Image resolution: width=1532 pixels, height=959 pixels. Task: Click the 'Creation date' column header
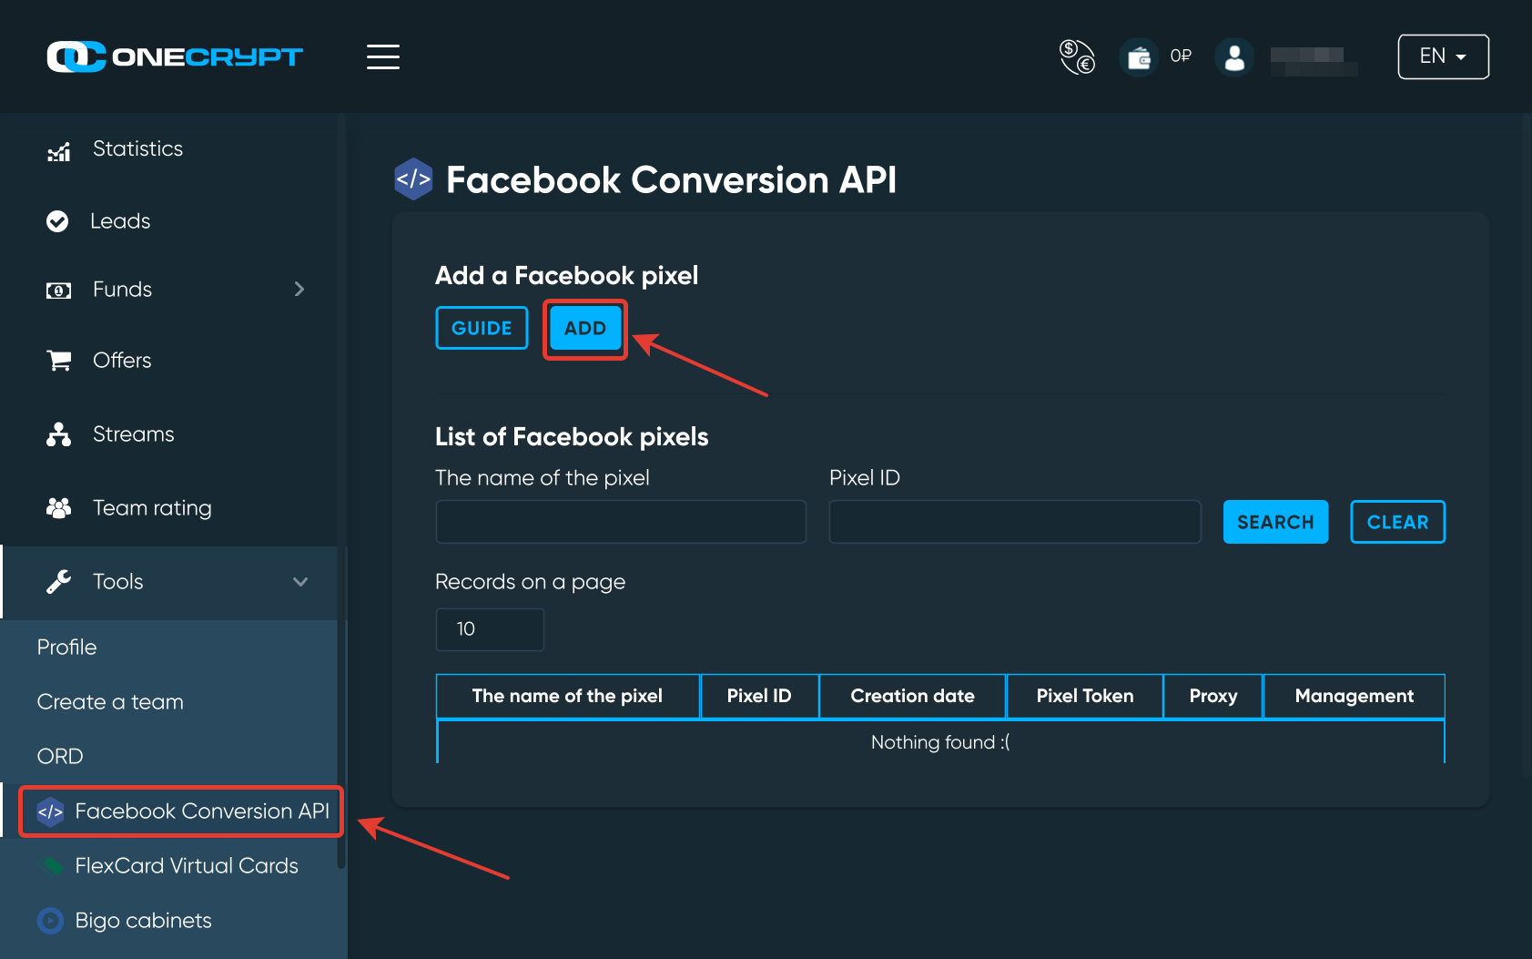pyautogui.click(x=912, y=696)
